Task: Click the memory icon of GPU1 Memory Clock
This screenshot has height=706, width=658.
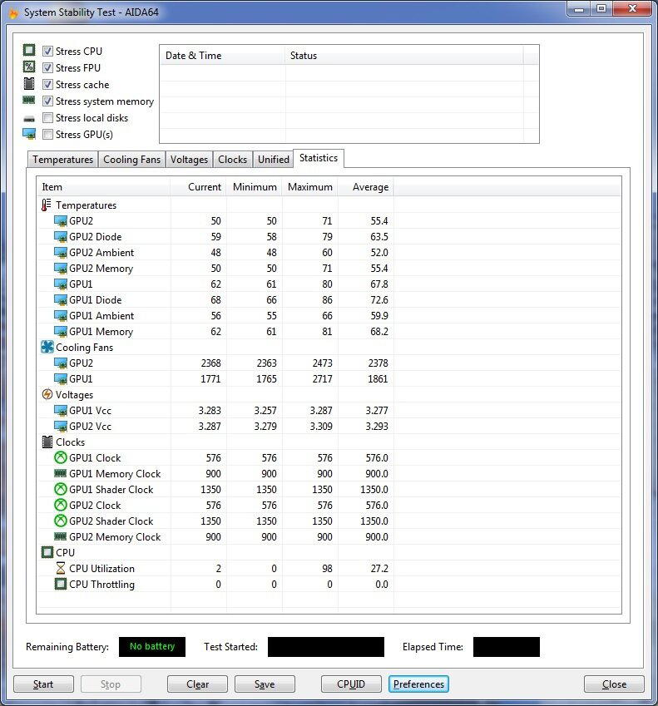Action: [61, 473]
